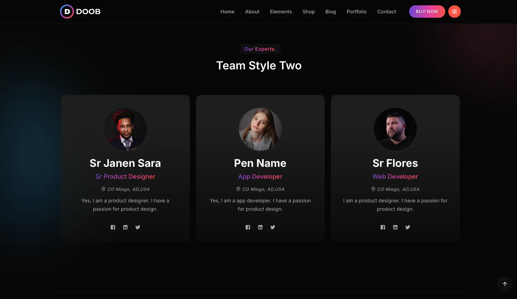The image size is (517, 299).
Task: Go to the About page
Action: 252,12
